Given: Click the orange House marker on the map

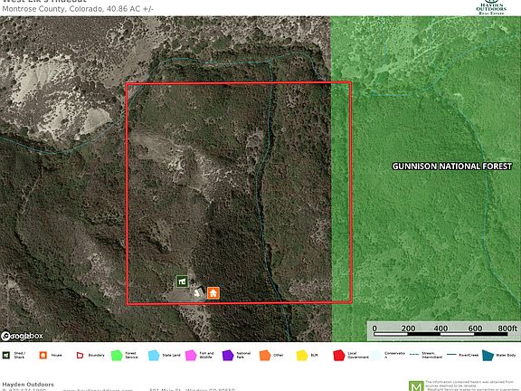Looking at the screenshot, I should 213,293.
